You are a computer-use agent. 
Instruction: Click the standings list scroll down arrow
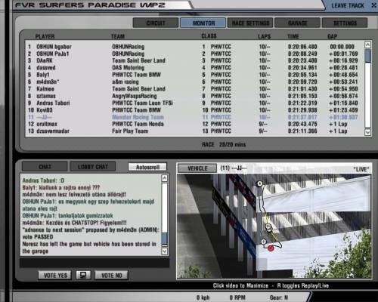367,132
